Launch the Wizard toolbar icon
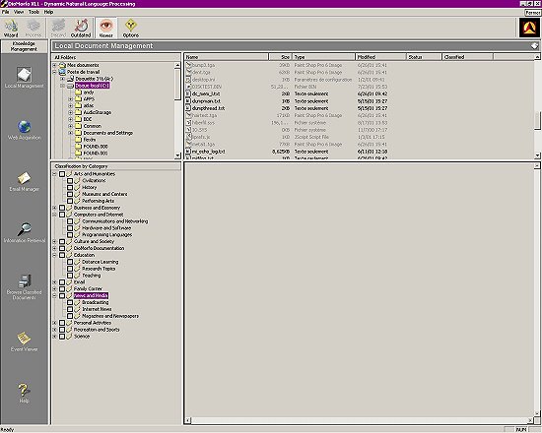542x433 pixels. pos(11,28)
